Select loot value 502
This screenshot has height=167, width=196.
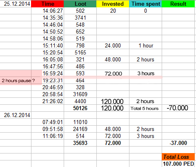80,11
